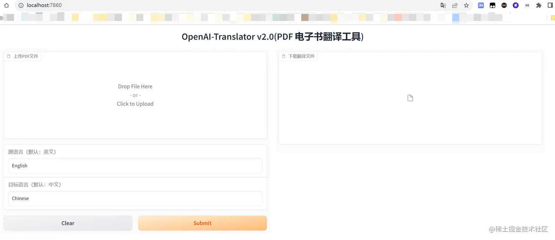Open the purple circle extension icon
The width and height of the screenshot is (555, 240).
click(516, 5)
